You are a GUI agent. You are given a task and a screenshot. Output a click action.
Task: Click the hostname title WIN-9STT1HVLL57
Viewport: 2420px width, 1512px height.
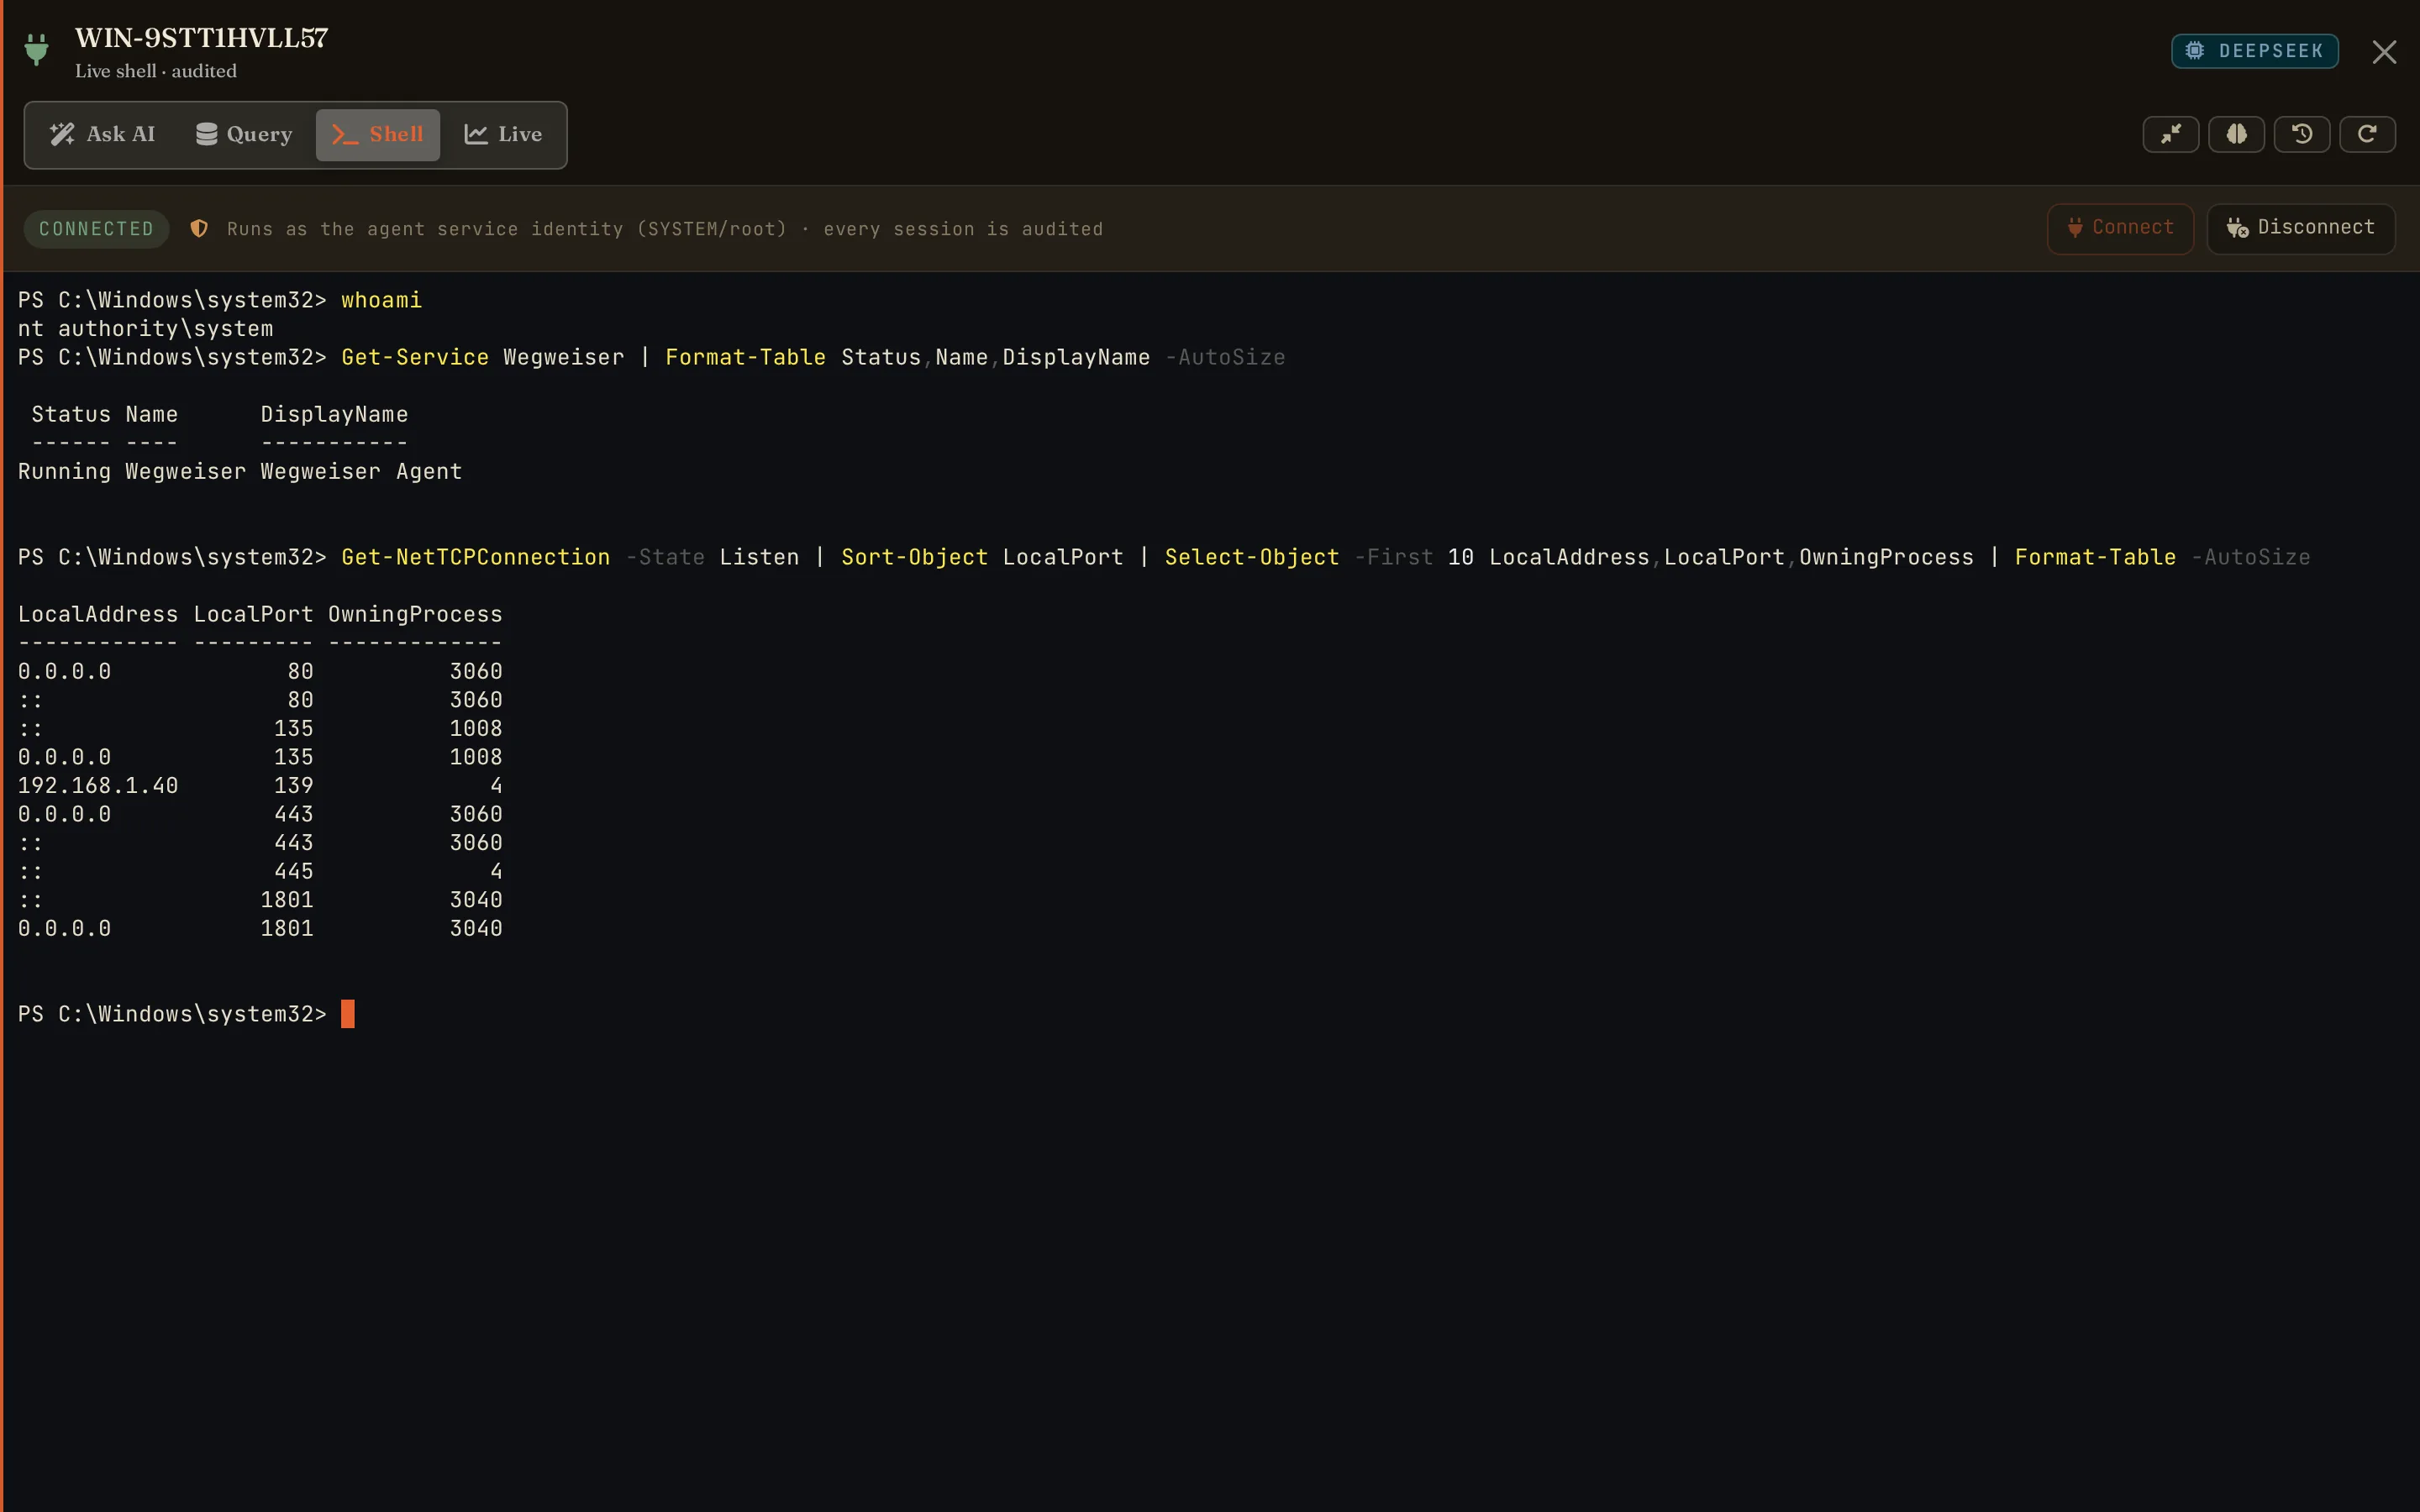(x=201, y=38)
